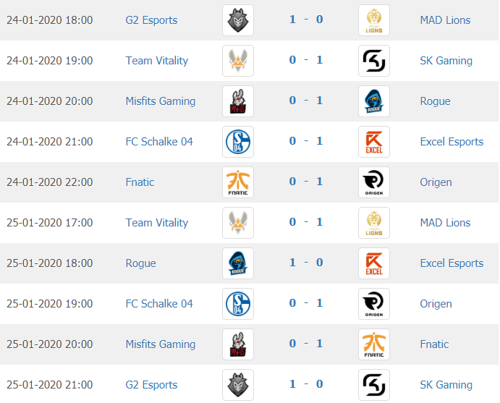This screenshot has width=500, height=403.
Task: Click Origen logo opposite Fnatic
Action: coord(374,182)
